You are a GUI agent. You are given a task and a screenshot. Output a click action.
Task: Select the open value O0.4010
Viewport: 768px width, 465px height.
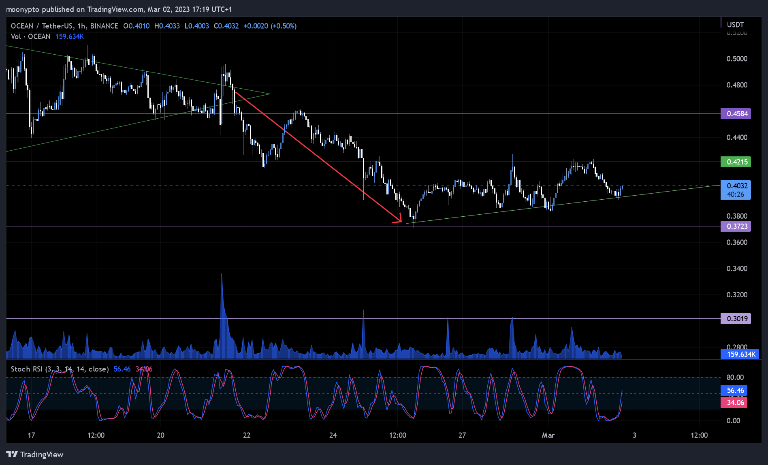point(137,26)
